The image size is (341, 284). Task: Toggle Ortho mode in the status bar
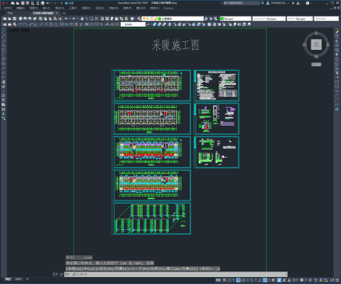pos(238,280)
